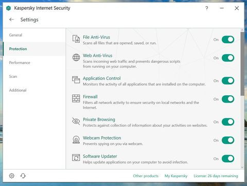
Task: Click the Software Updater icon
Action: pyautogui.click(x=76, y=158)
